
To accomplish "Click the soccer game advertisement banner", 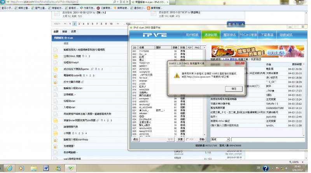I will (x=257, y=51).
